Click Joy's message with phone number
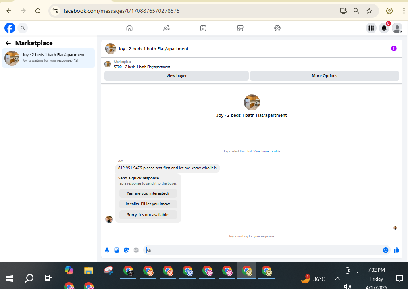 click(x=167, y=168)
